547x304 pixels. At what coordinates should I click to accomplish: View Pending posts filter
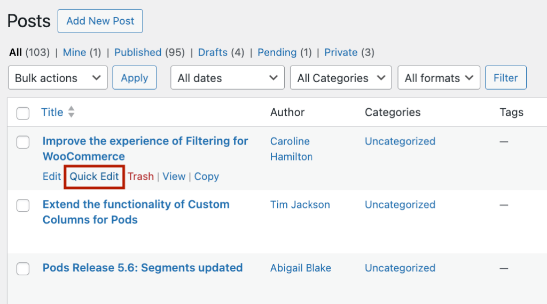(x=277, y=52)
